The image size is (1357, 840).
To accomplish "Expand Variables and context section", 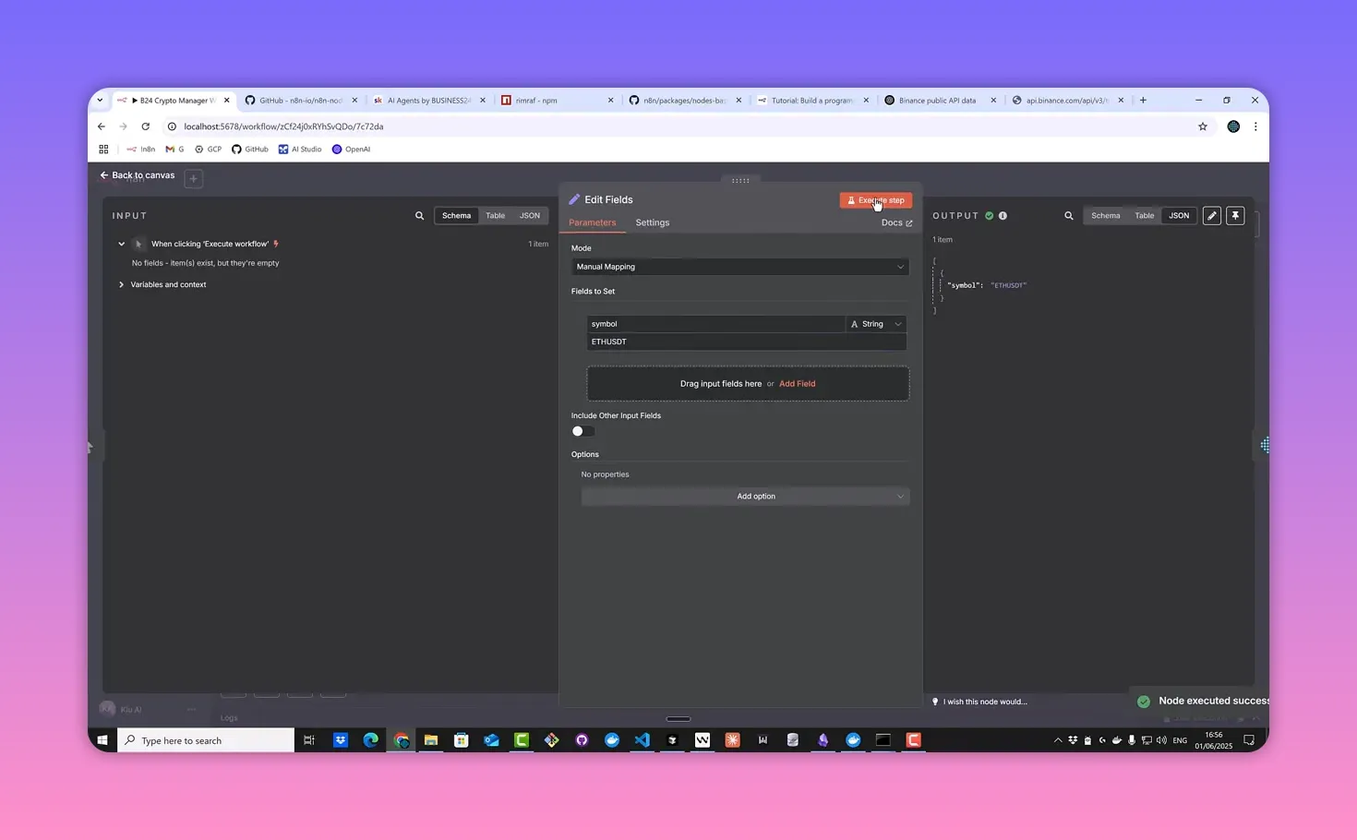I will click(x=167, y=284).
